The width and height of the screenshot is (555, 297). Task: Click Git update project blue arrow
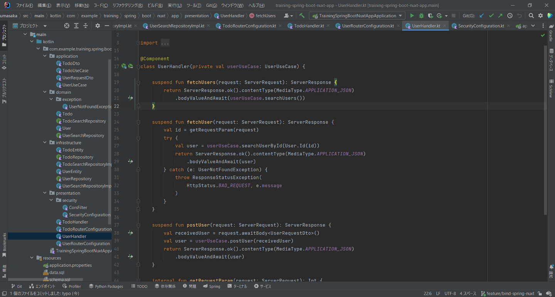(482, 16)
